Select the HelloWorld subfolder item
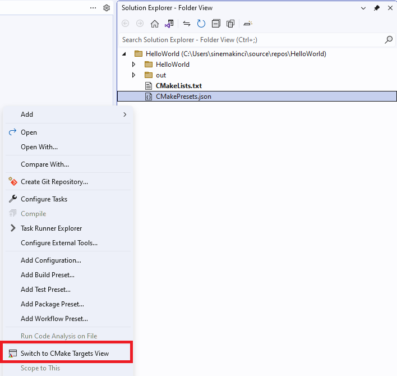Screen dimensions: 397x376 click(x=172, y=65)
